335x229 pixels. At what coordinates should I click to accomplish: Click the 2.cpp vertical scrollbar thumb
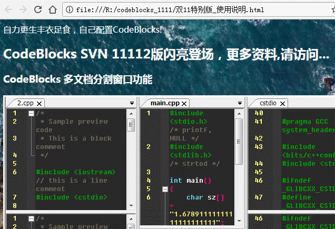click(x=131, y=125)
